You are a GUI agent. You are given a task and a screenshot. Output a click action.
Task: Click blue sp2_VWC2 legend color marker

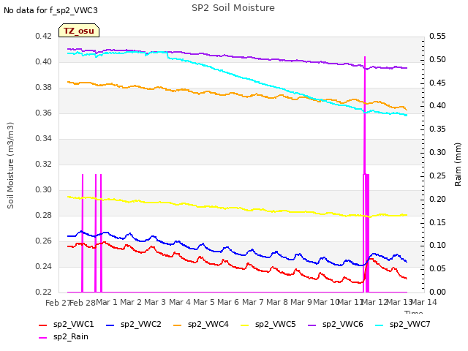[x=110, y=325]
